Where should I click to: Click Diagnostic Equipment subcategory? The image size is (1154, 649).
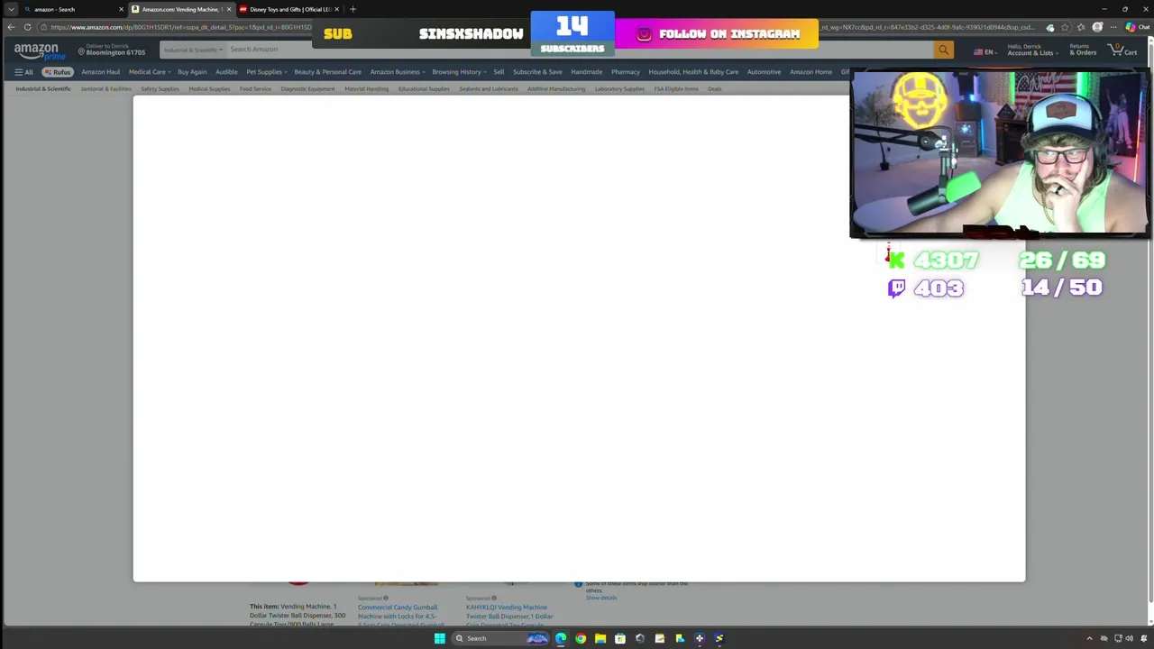click(307, 89)
